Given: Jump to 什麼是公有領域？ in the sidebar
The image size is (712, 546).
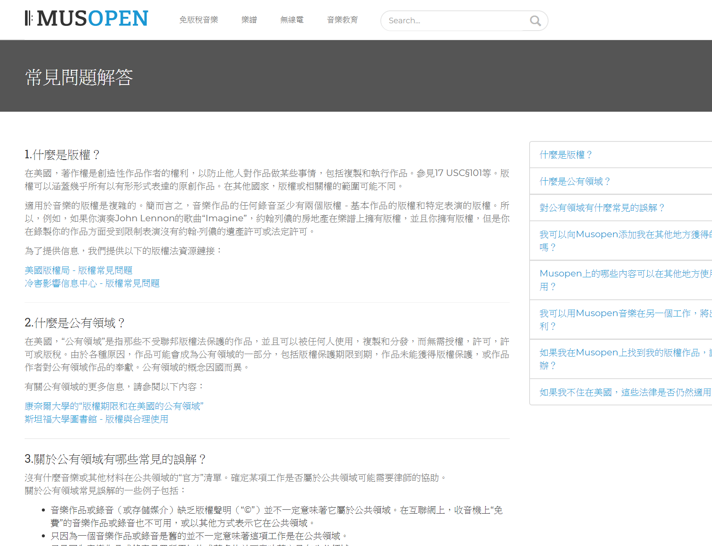Looking at the screenshot, I should click(621, 182).
